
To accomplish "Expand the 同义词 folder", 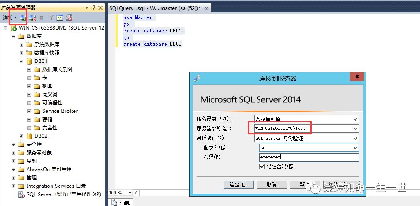I will (29, 94).
